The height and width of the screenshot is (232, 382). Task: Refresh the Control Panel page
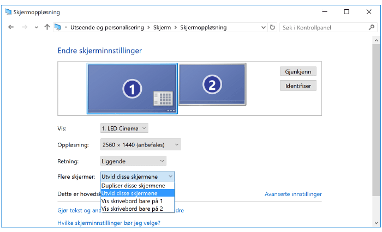tap(272, 27)
